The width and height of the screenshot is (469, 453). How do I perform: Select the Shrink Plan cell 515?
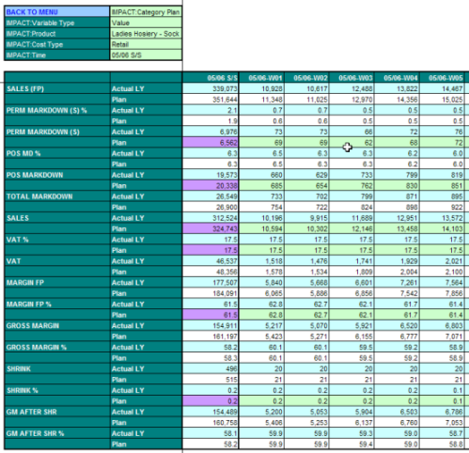pos(211,380)
